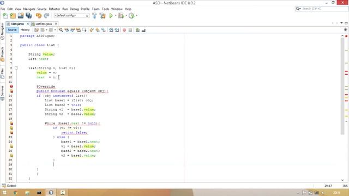Screen dimensions: 349x196
Task: Open the Tools menu
Action: (x=105, y=9)
